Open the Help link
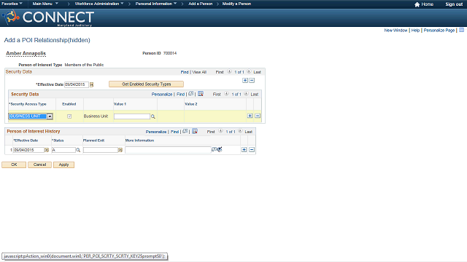Viewport: 467px width, 262px height. tap(415, 31)
